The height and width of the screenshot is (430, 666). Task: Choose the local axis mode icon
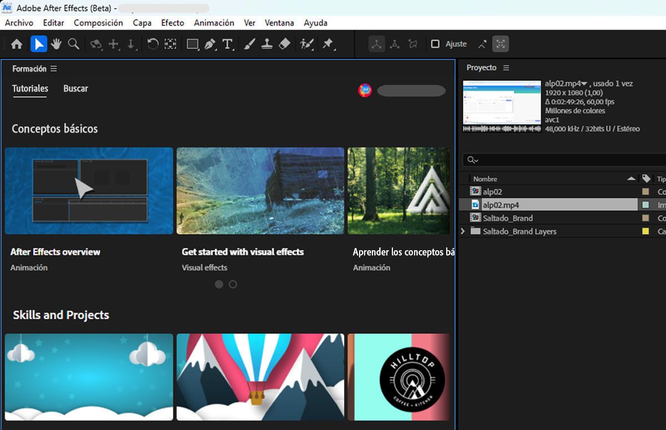pos(377,44)
